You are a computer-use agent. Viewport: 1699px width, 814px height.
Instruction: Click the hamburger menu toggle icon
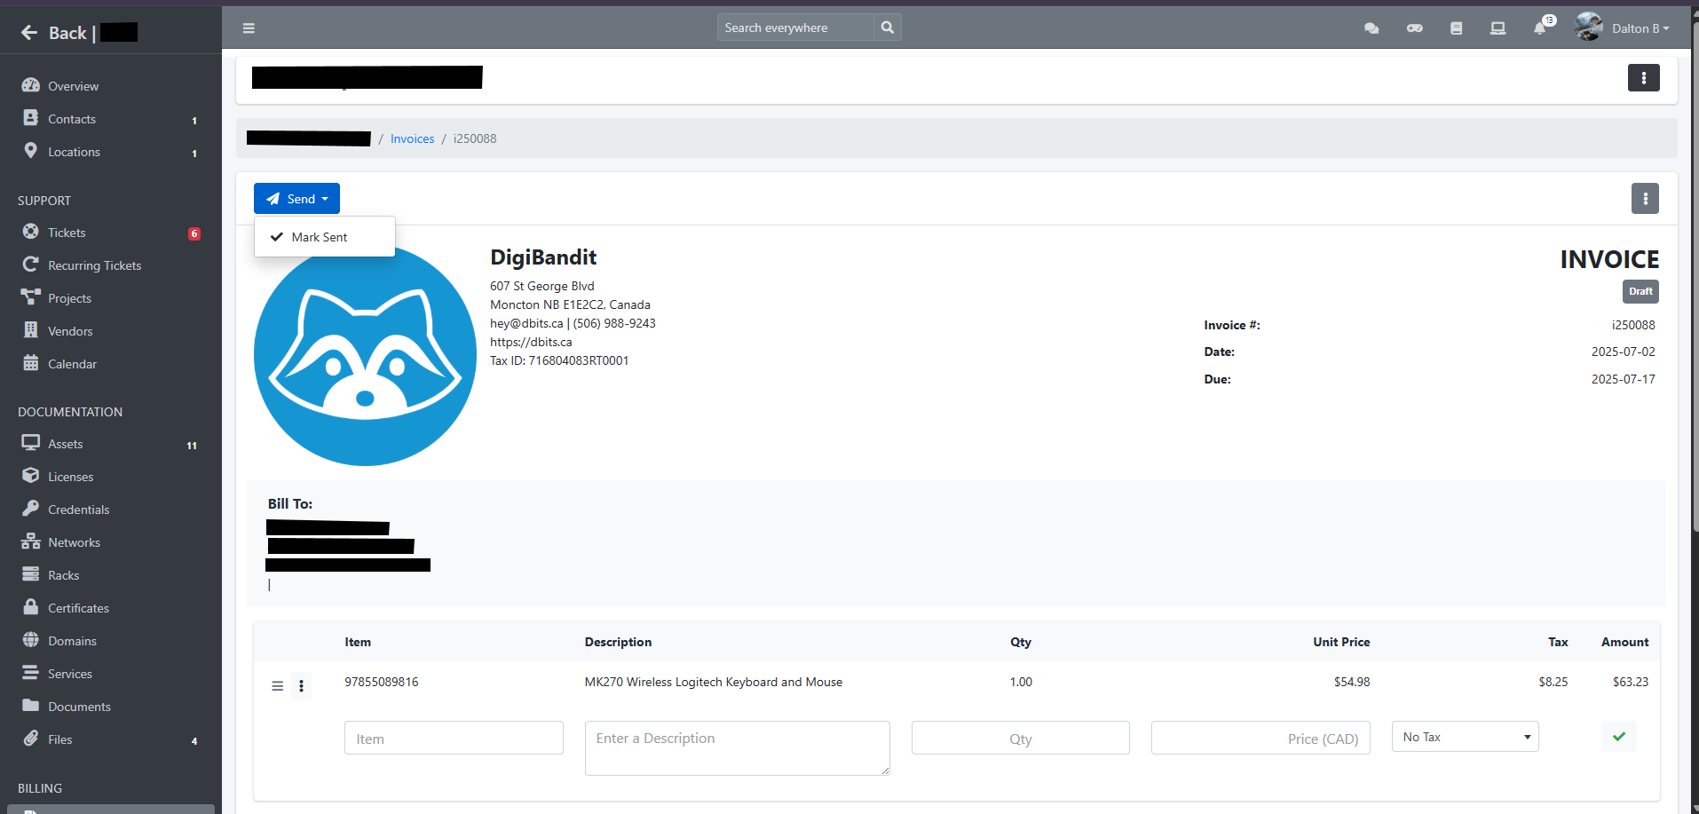point(249,28)
